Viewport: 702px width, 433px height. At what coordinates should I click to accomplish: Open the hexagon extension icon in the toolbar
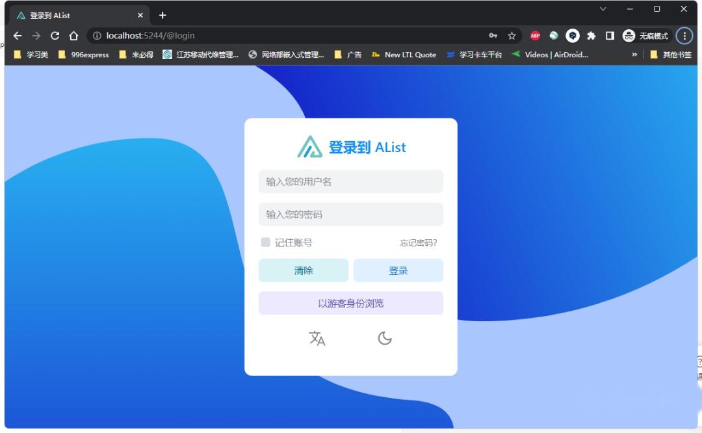point(573,36)
